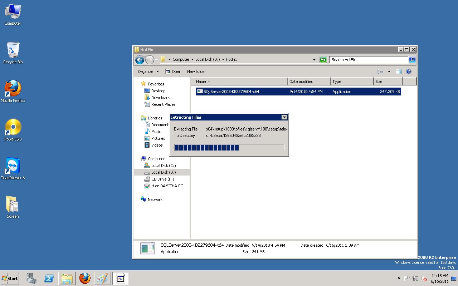Create a New folder using the command bar
The width and height of the screenshot is (458, 286).
click(x=196, y=71)
